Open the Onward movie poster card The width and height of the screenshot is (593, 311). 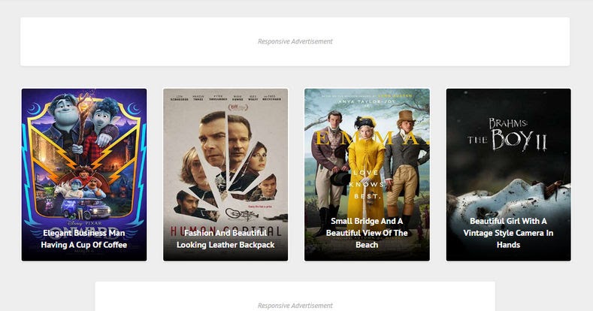pyautogui.click(x=84, y=174)
